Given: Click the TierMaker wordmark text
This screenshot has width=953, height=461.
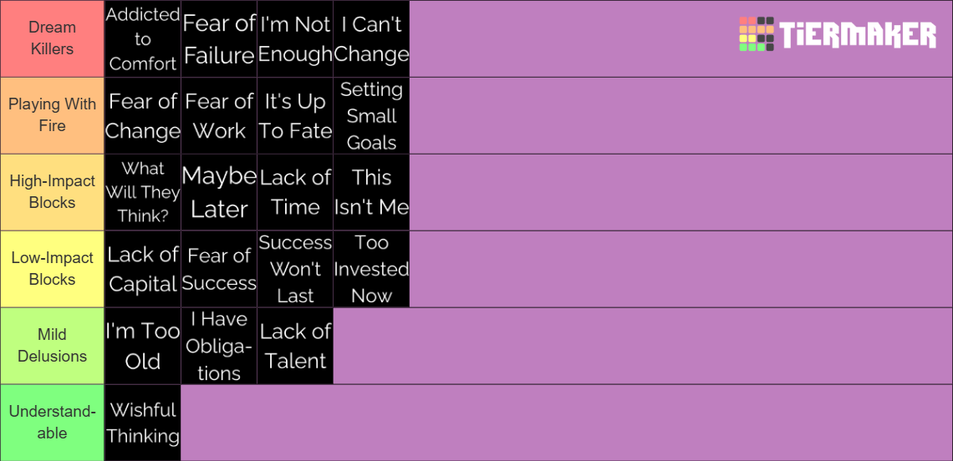Looking at the screenshot, I should tap(858, 34).
